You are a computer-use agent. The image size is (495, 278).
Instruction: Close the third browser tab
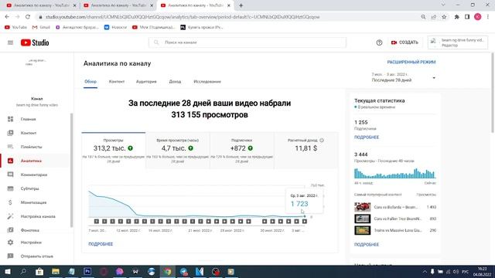tap(229, 5)
